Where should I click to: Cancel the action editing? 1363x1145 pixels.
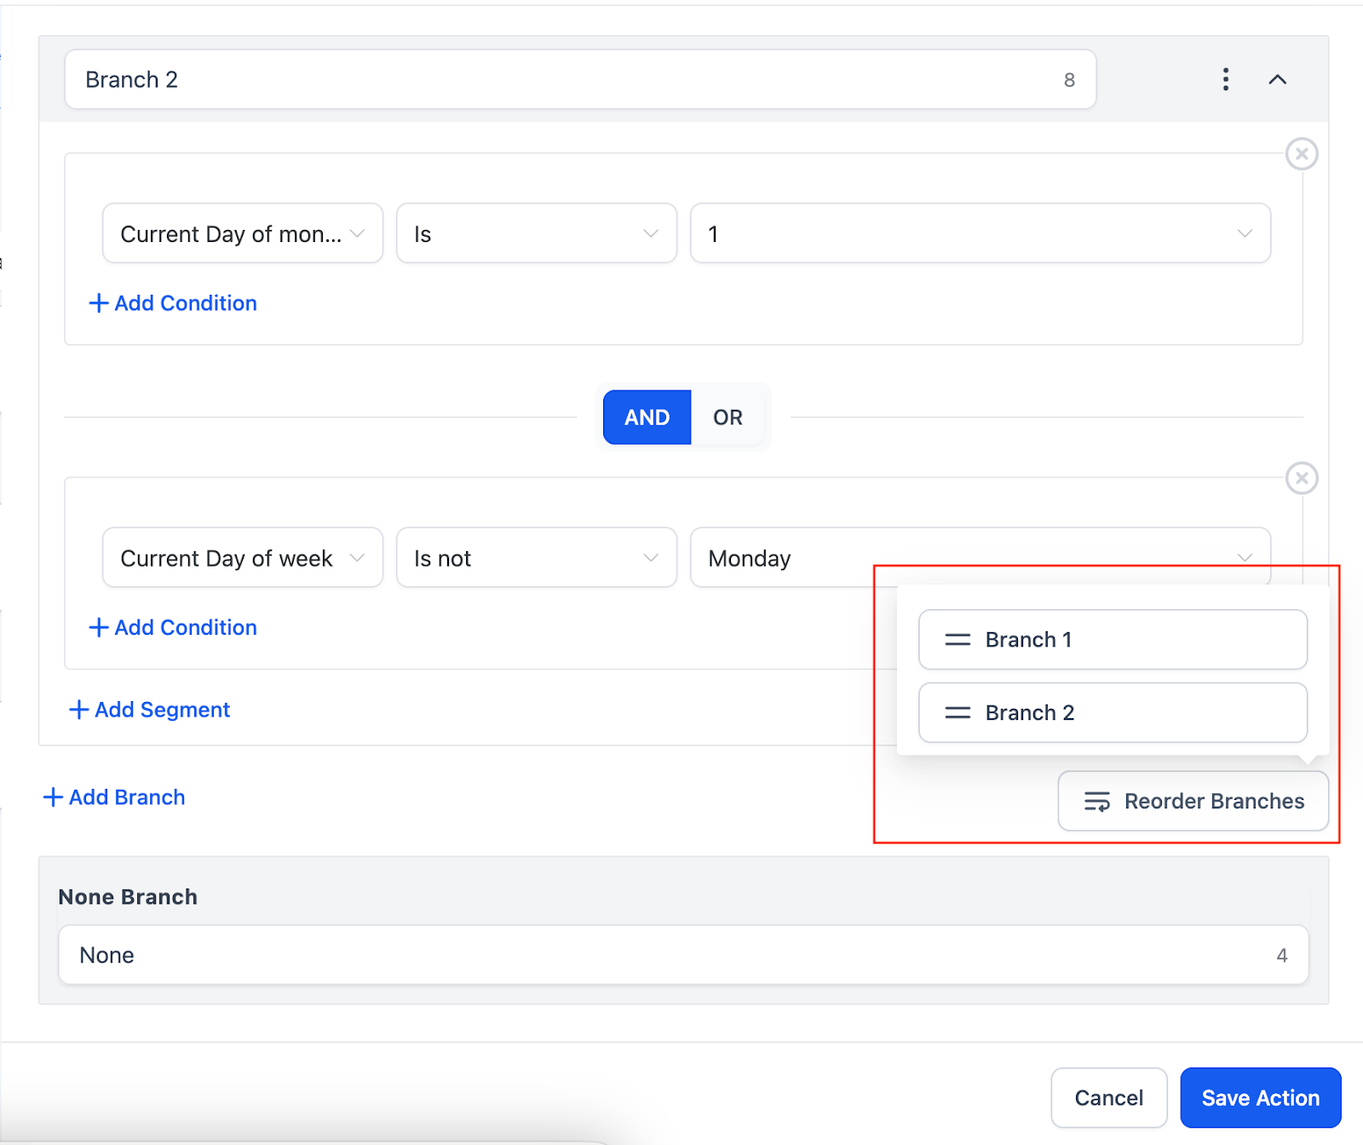coord(1109,1098)
